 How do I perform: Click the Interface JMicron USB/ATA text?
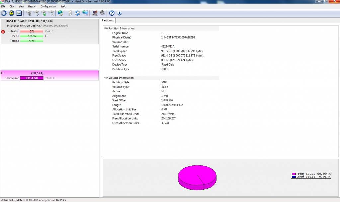pos(38,26)
